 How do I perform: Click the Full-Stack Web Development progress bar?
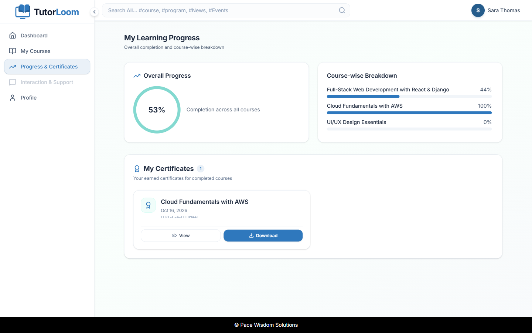409,97
